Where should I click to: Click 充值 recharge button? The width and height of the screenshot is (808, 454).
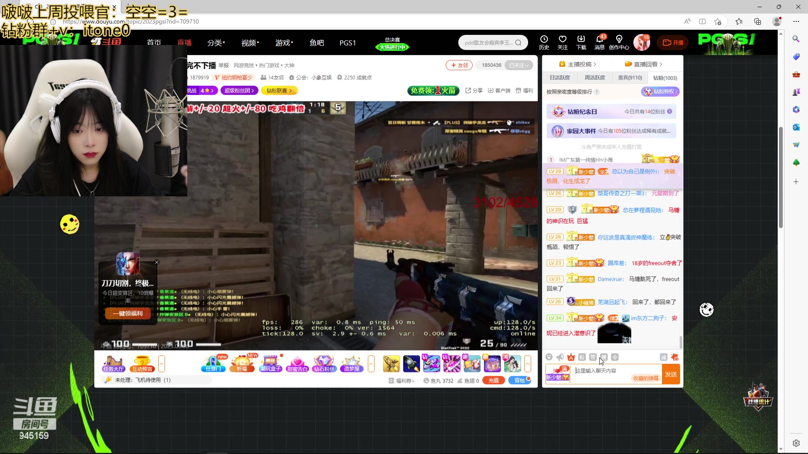tap(493, 380)
